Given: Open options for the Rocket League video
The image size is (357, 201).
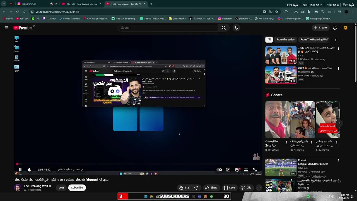Looking at the screenshot, I should (x=339, y=161).
